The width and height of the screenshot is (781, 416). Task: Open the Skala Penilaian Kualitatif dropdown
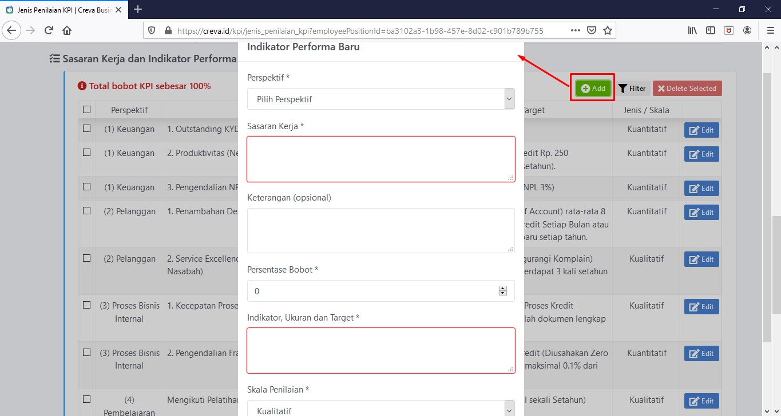click(381, 409)
